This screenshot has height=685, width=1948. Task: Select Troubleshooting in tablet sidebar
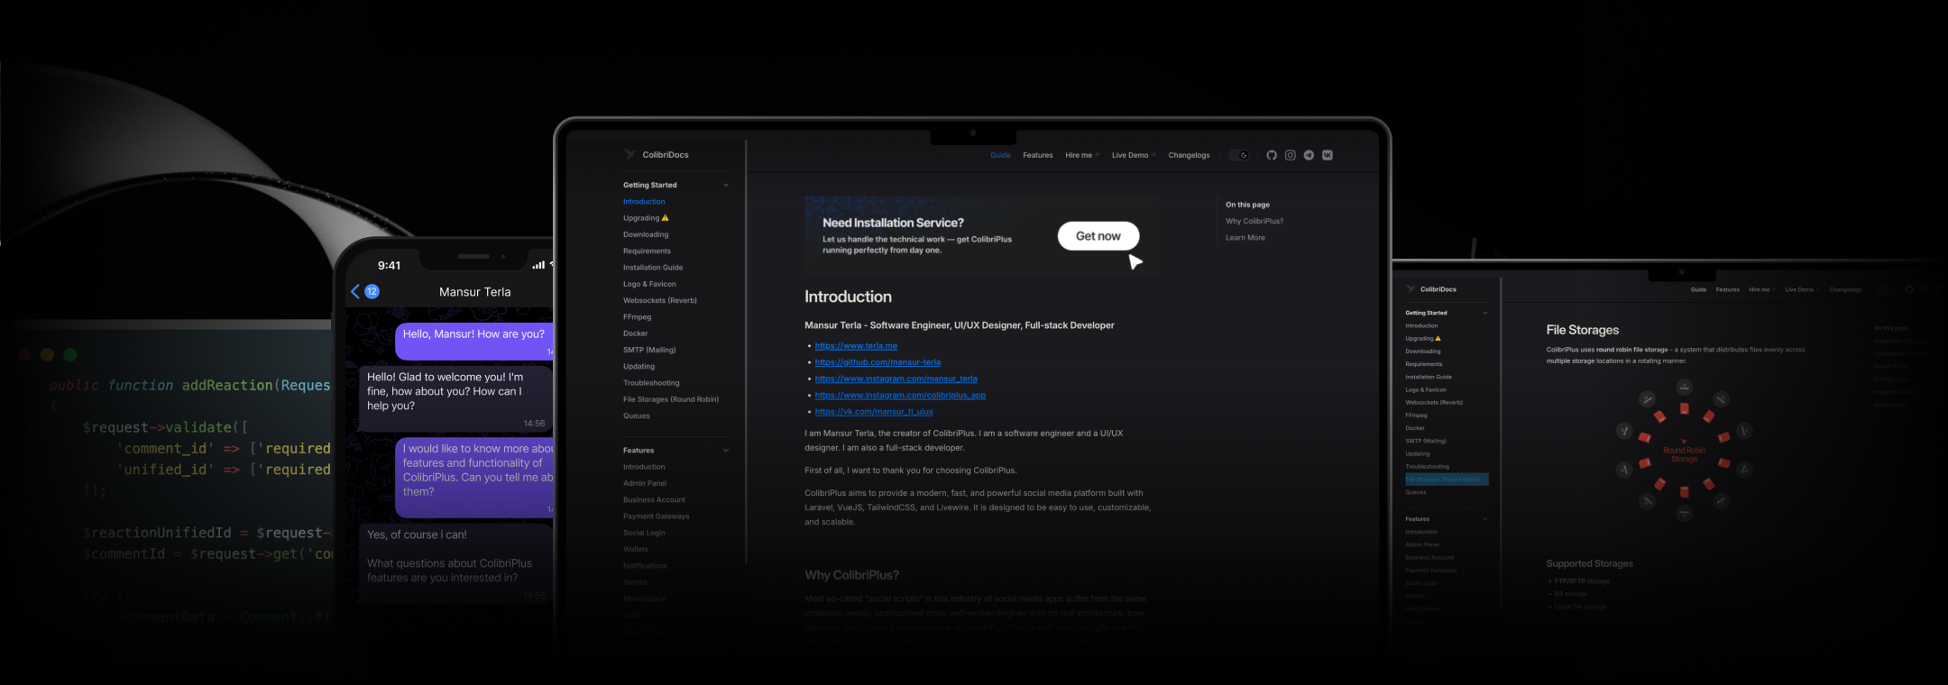click(x=651, y=383)
